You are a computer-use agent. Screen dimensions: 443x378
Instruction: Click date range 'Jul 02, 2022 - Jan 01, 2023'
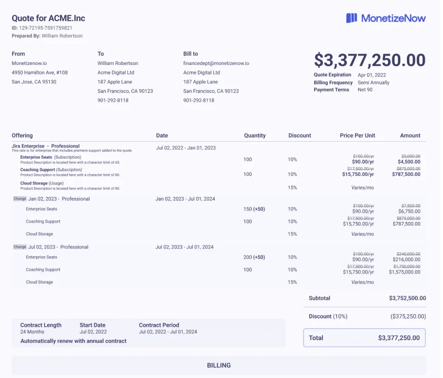[186, 148]
